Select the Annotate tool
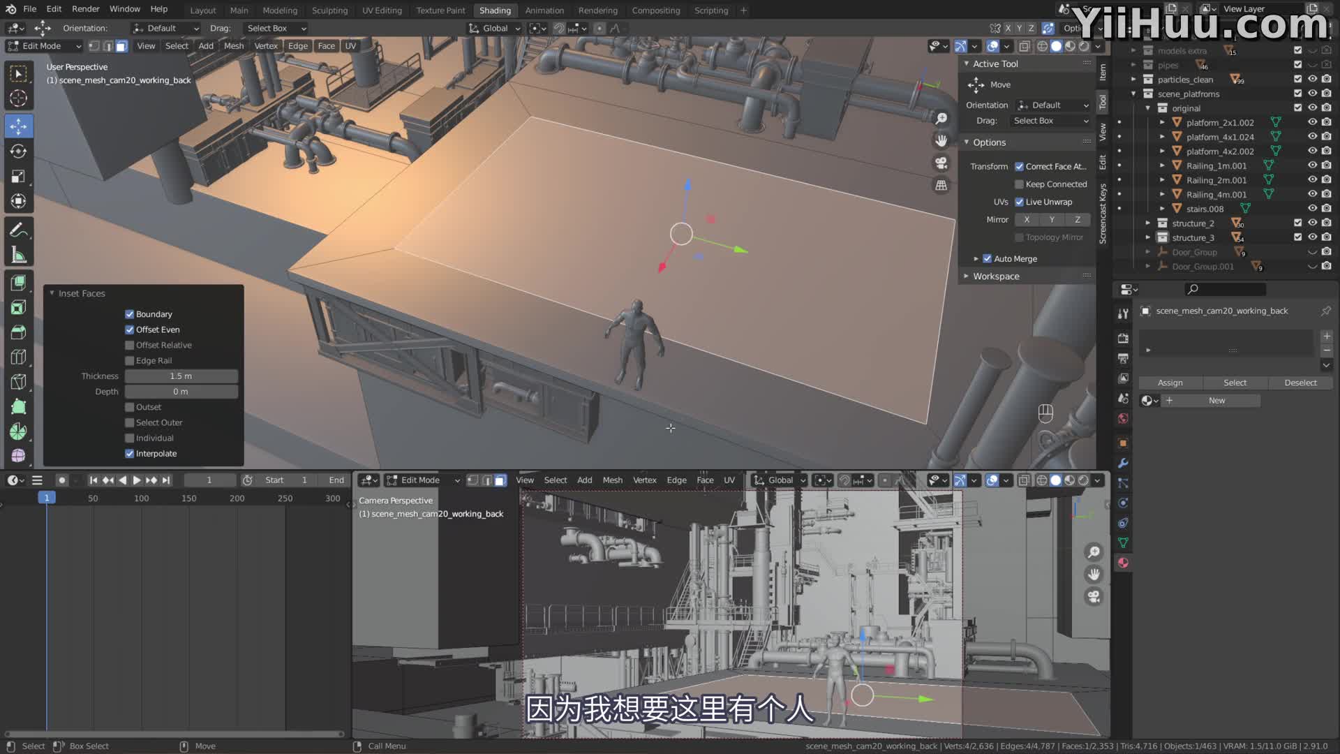The width and height of the screenshot is (1340, 754). pos(19,230)
